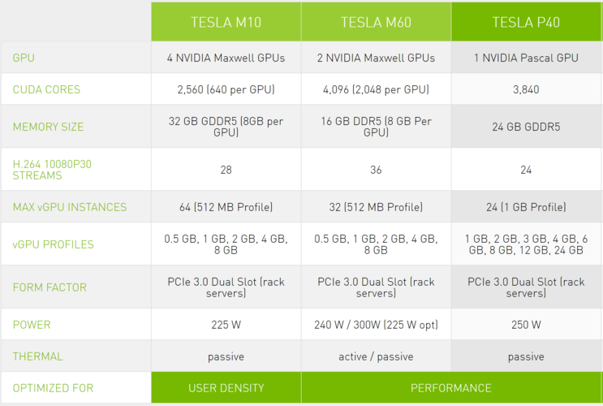Click the '4 NVIDIA Maxwell GPUs' cell
Screen dimensions: 603x406
coord(226,58)
